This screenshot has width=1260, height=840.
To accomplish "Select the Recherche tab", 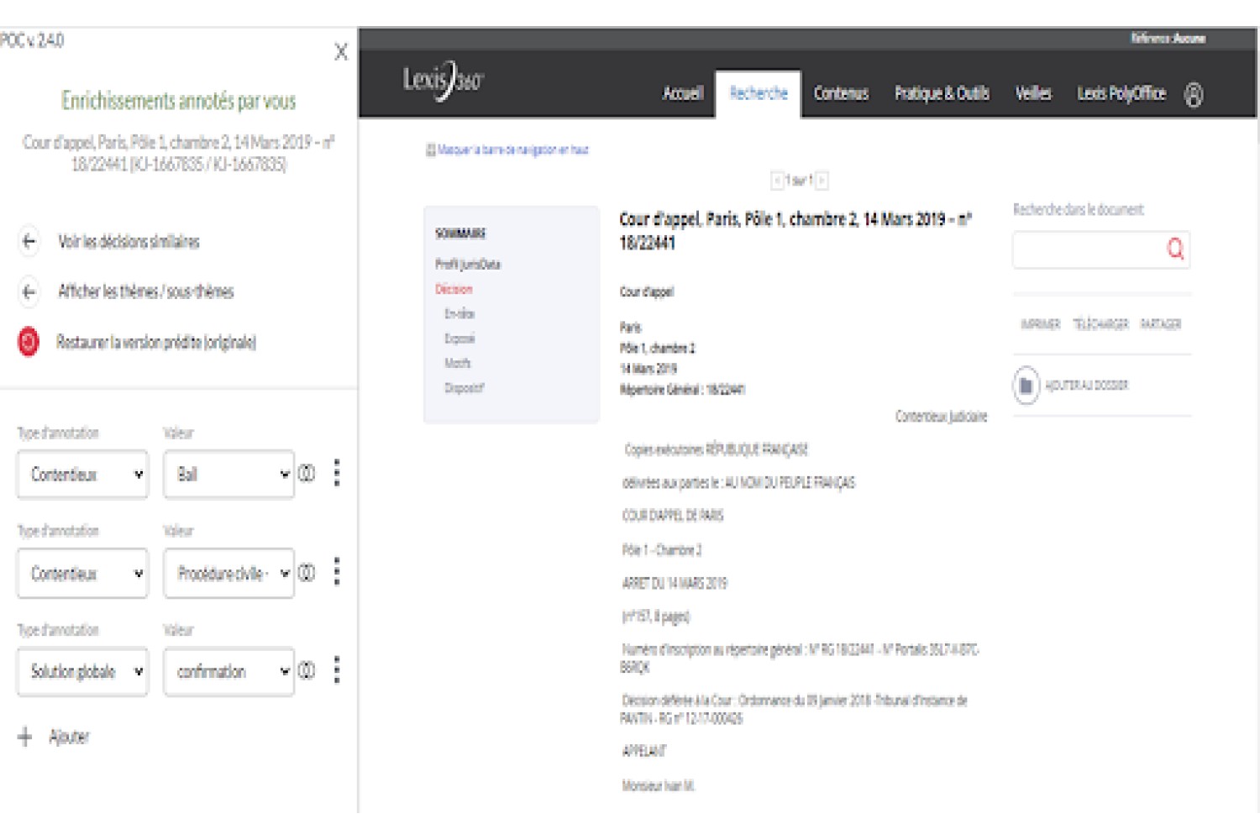I will coord(759,94).
